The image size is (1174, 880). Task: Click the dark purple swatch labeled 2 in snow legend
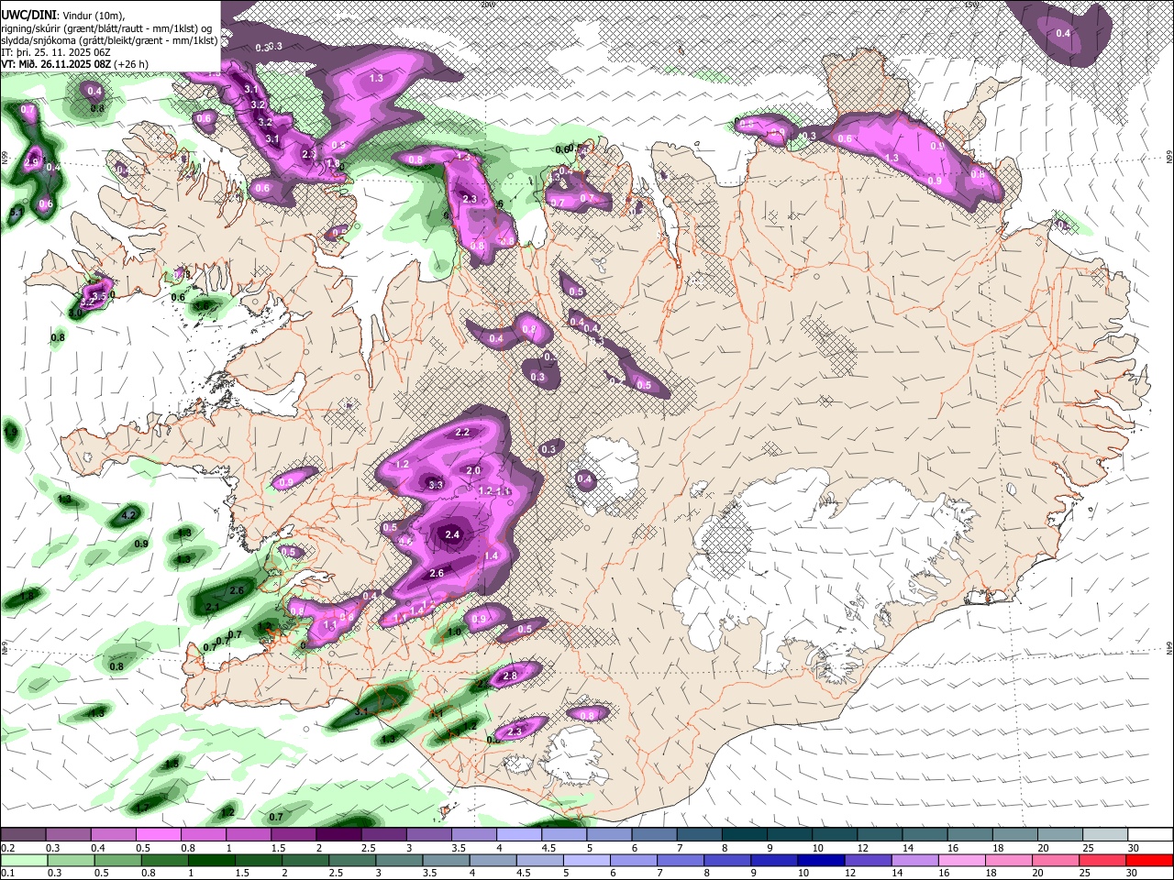pyautogui.click(x=338, y=836)
